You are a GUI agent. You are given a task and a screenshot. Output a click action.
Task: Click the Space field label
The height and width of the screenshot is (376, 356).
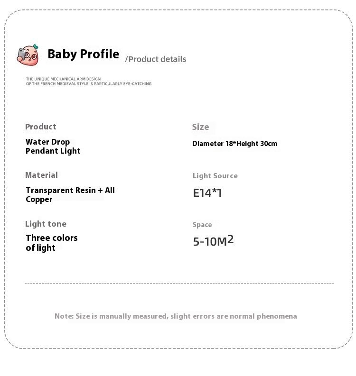pos(202,225)
